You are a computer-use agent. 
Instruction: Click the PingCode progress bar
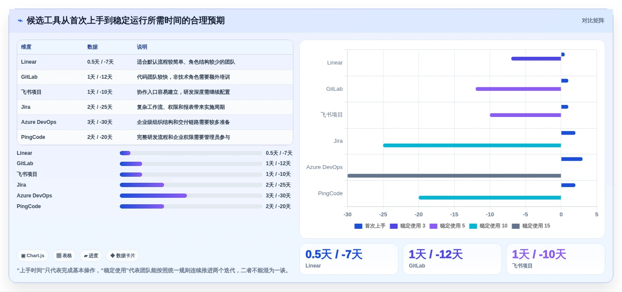click(191, 206)
